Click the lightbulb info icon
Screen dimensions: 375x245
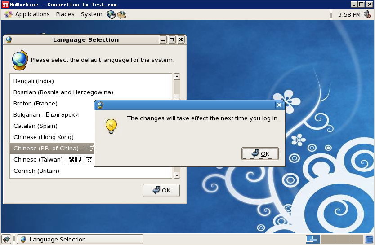click(x=111, y=126)
